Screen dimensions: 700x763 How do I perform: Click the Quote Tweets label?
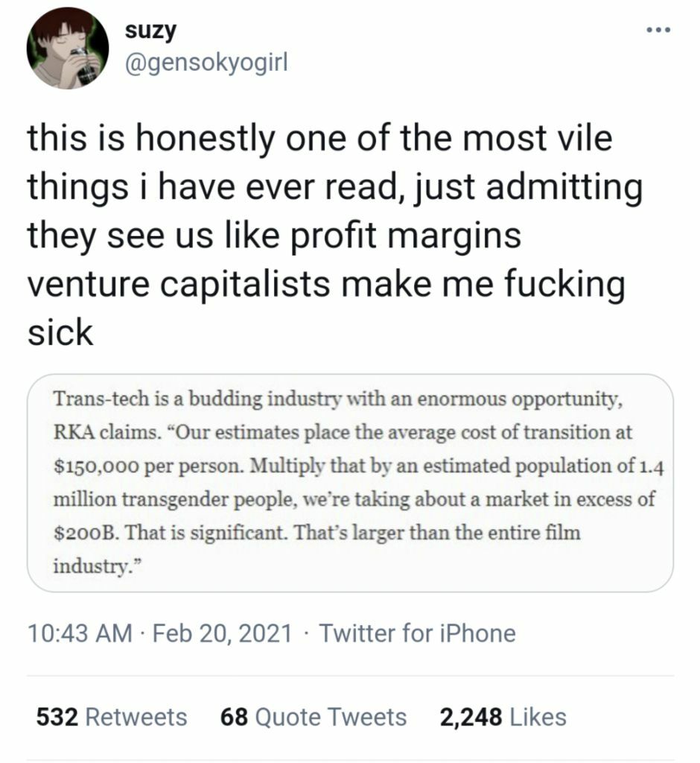pyautogui.click(x=331, y=718)
